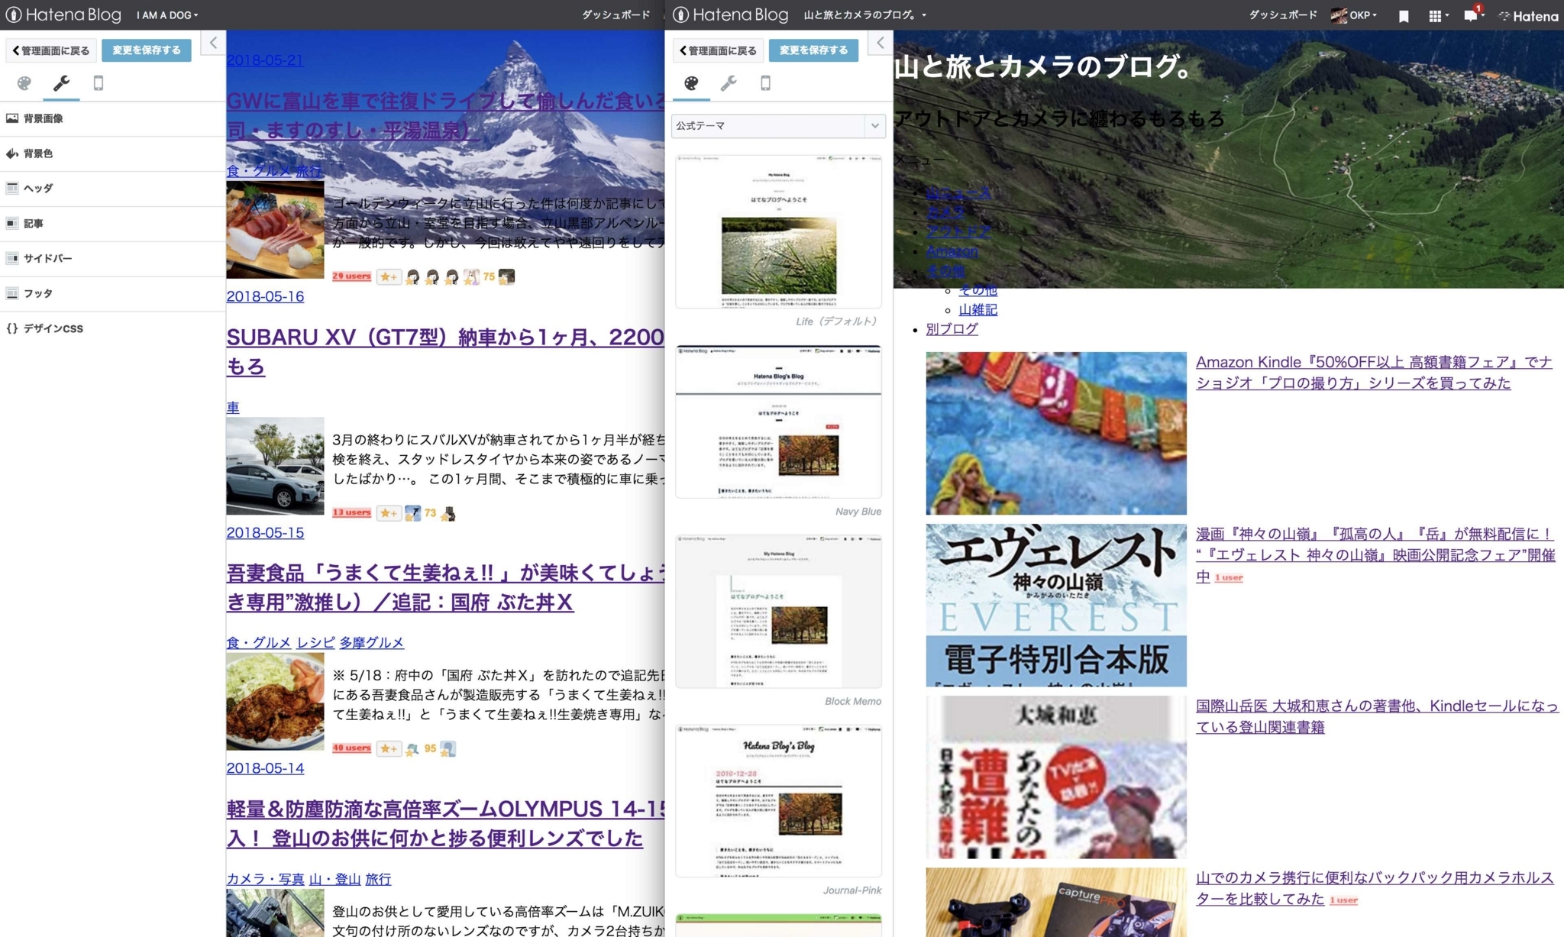Click the 車 category link
This screenshot has height=937, width=1564.
point(233,408)
